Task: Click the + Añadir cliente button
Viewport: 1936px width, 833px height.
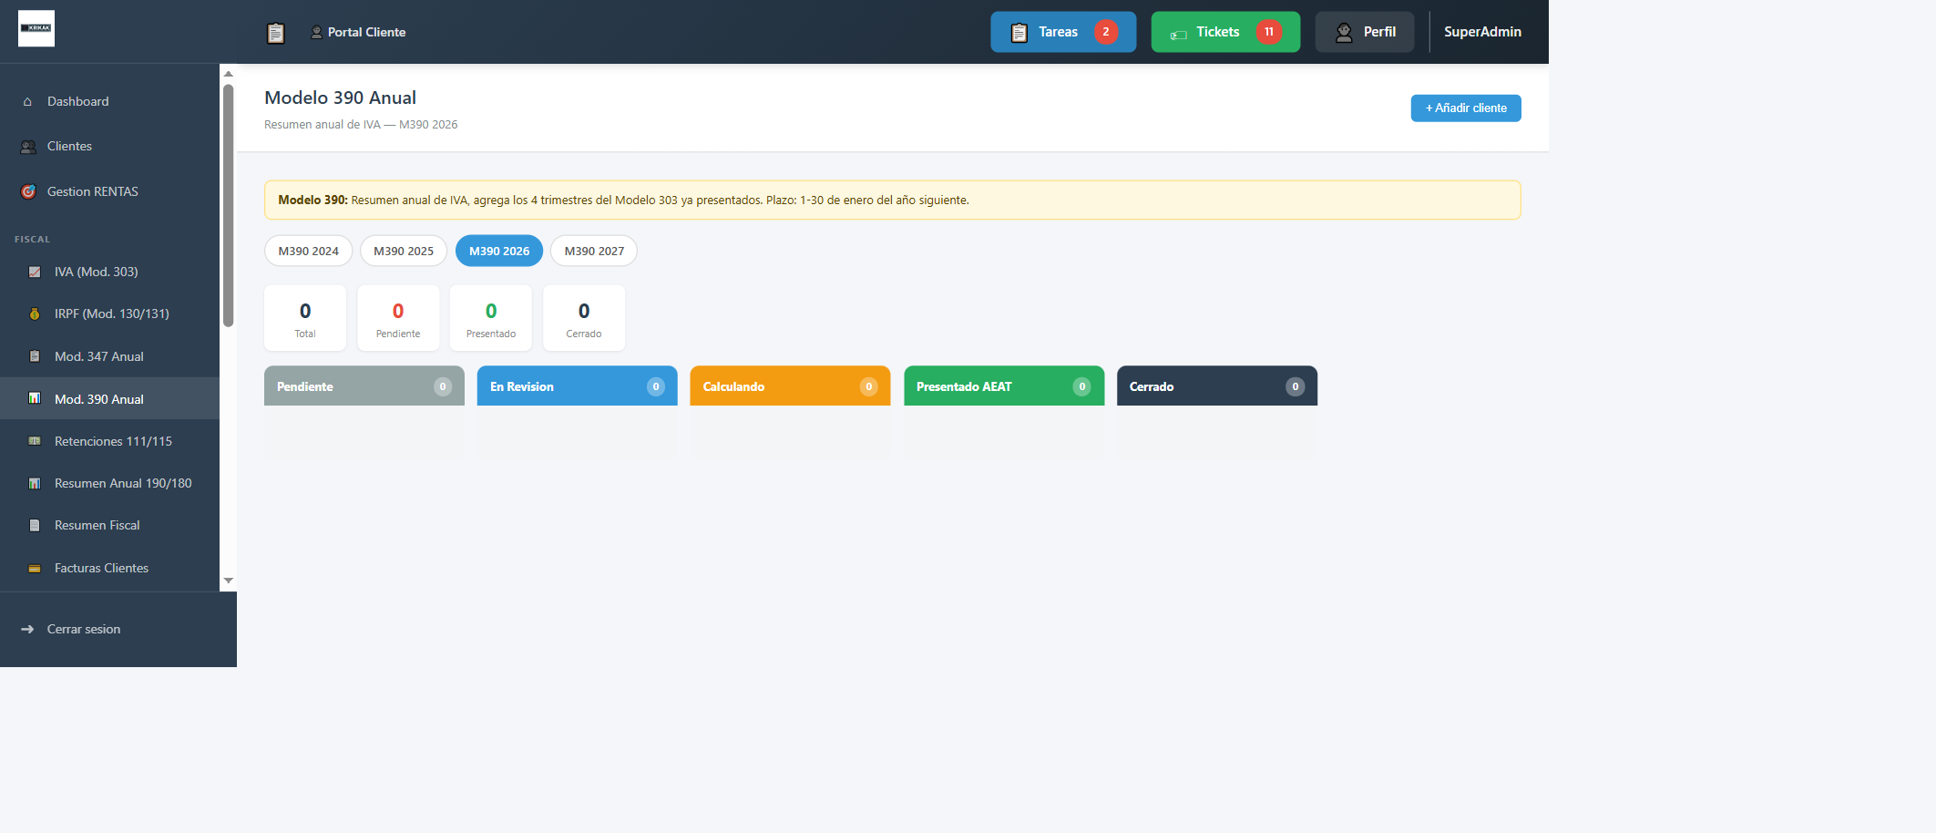Action: [1466, 108]
